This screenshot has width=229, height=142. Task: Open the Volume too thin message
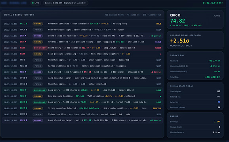tap(89, 114)
